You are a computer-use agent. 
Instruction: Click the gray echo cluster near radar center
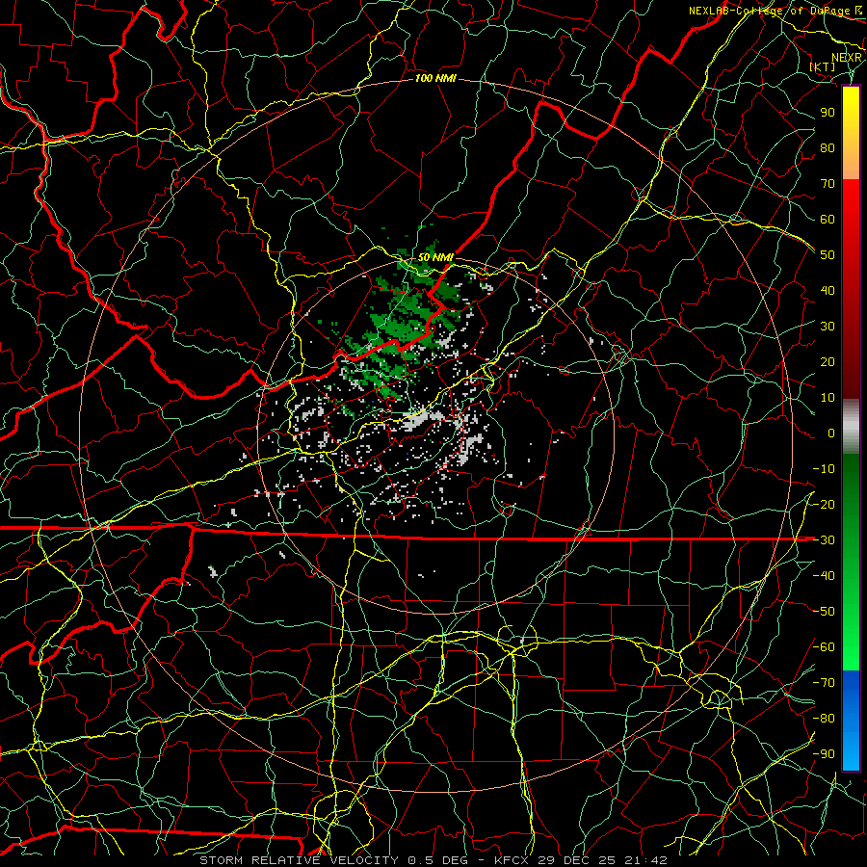(x=422, y=420)
